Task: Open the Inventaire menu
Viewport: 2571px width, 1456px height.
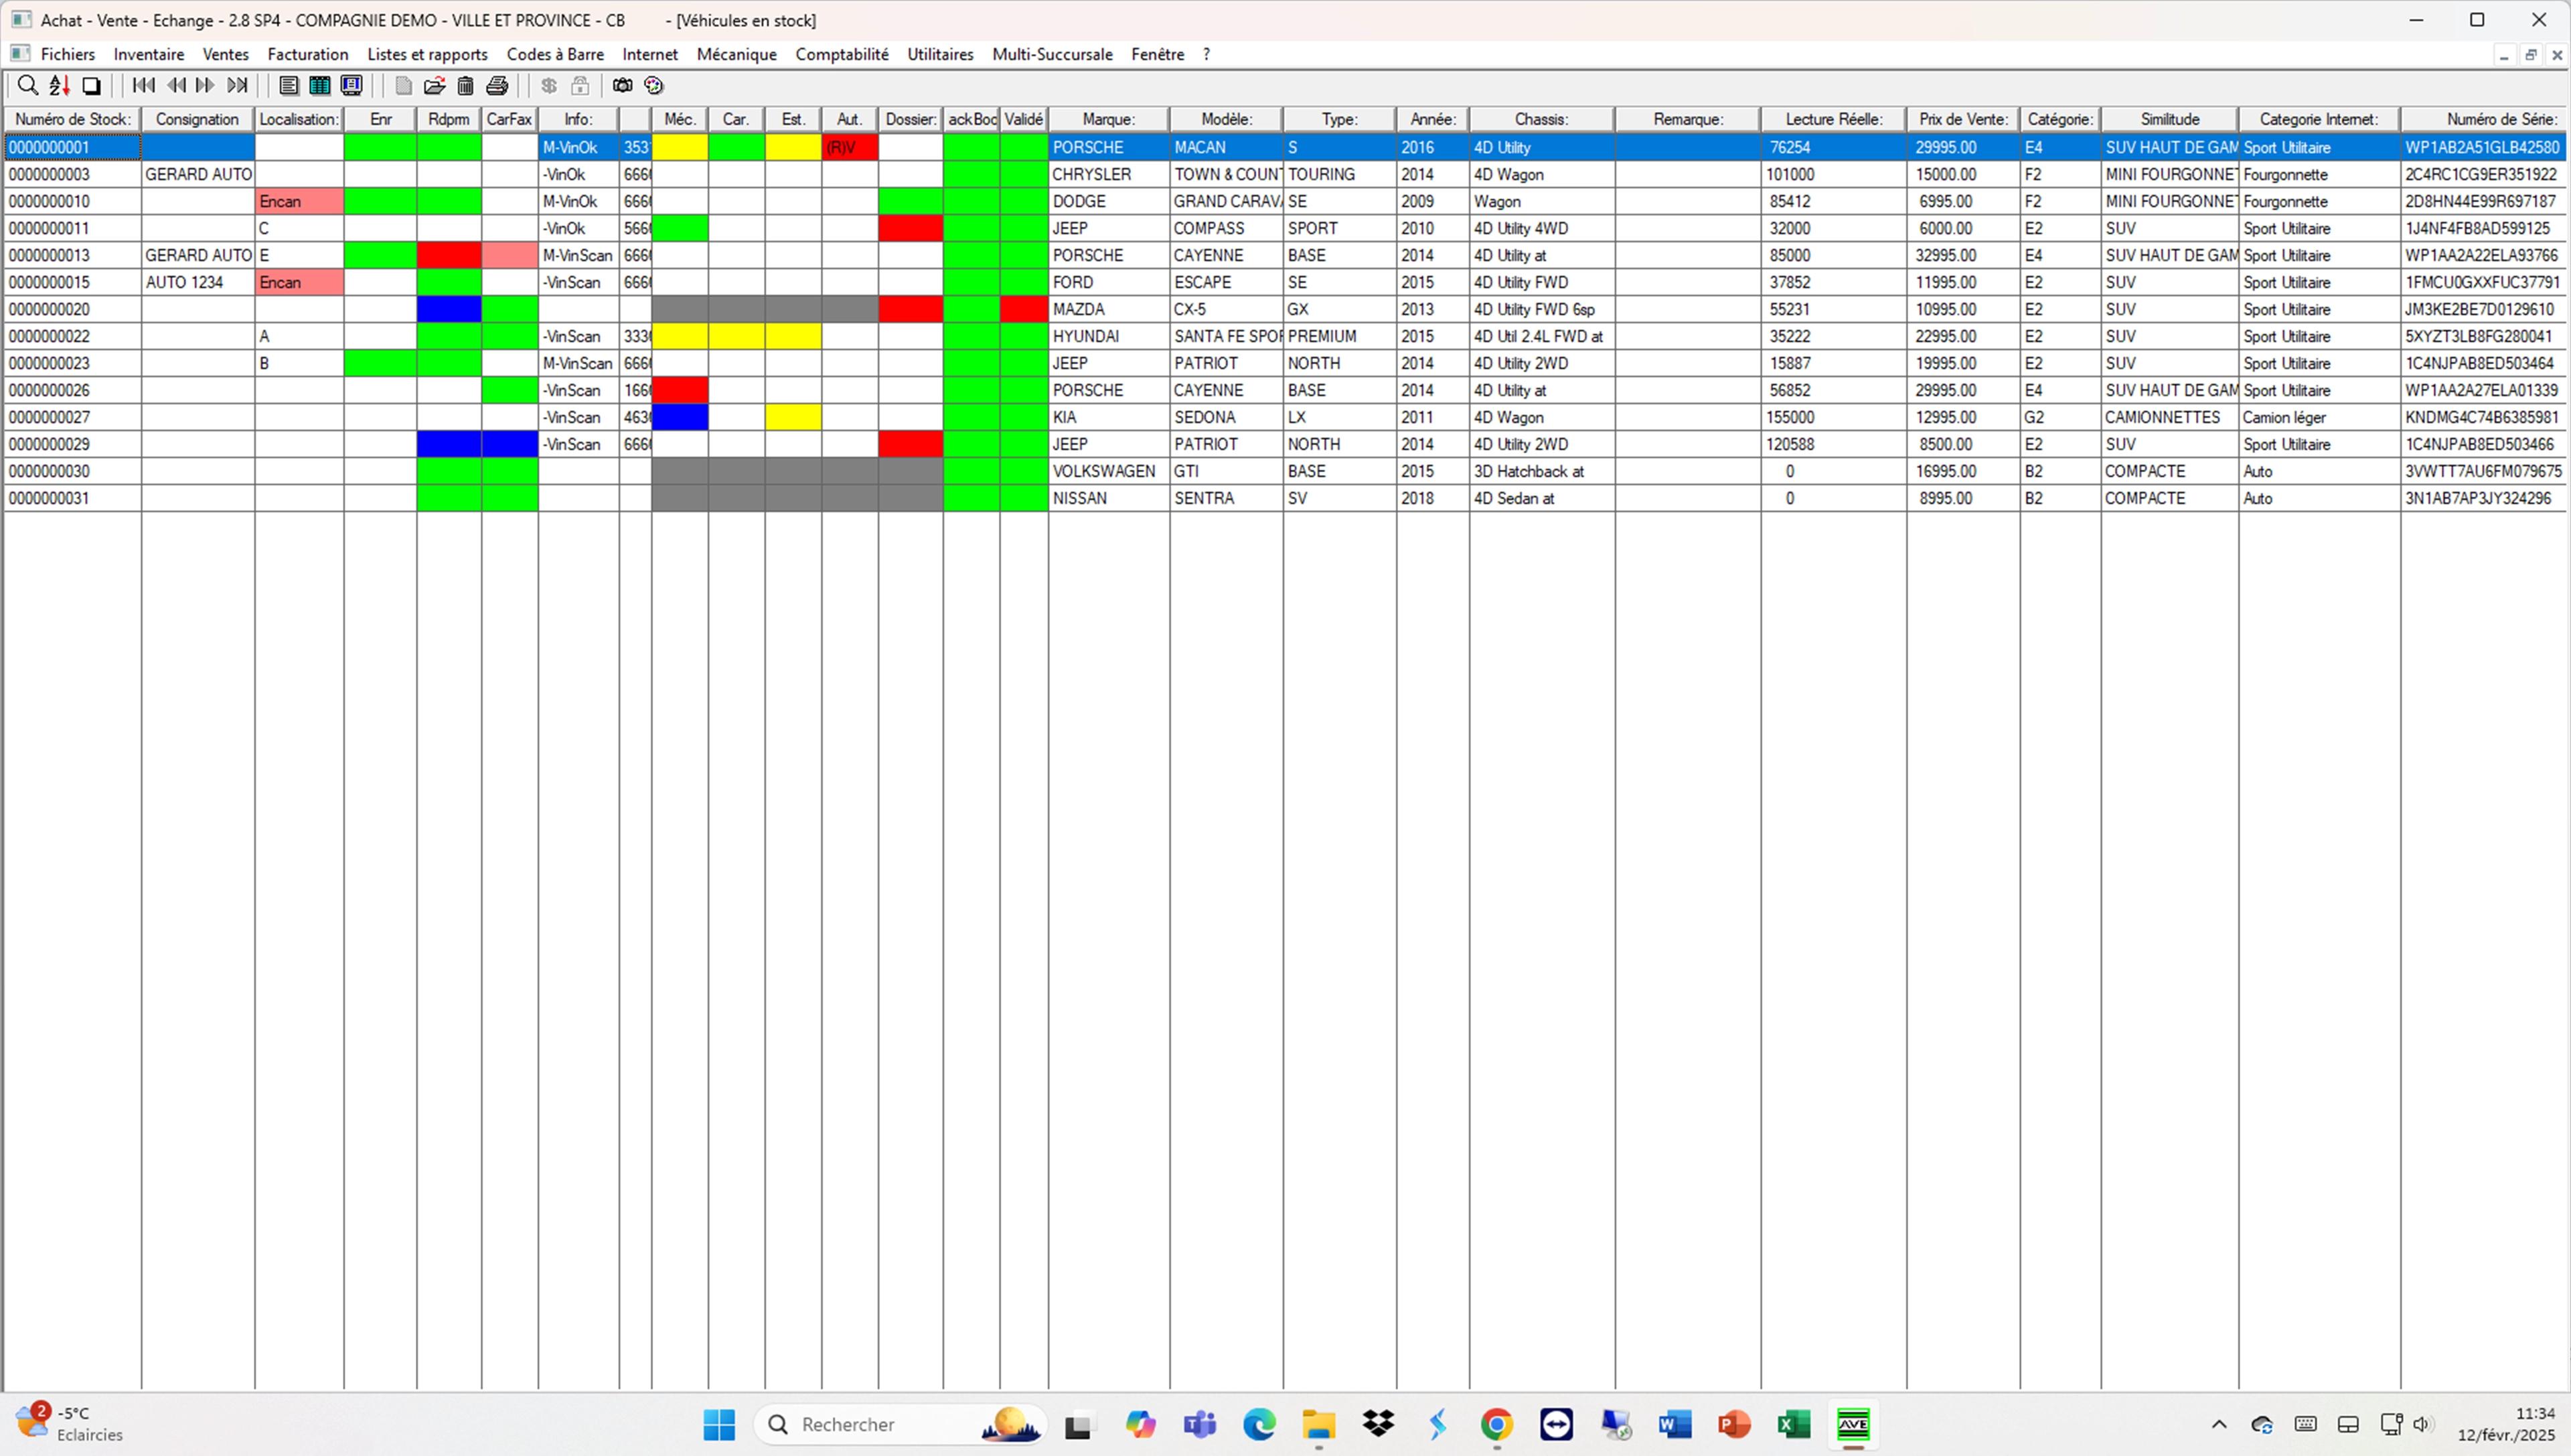Action: coord(149,54)
